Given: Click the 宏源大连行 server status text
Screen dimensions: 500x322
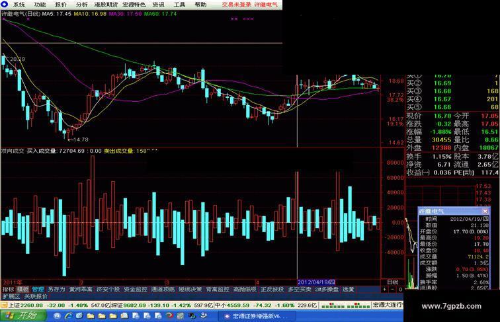Looking at the screenshot, I should click(388, 305).
